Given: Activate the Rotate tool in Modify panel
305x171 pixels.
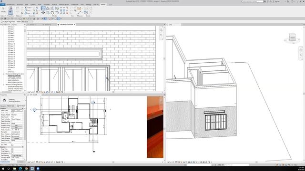Looking at the screenshot, I should [x=52, y=13].
